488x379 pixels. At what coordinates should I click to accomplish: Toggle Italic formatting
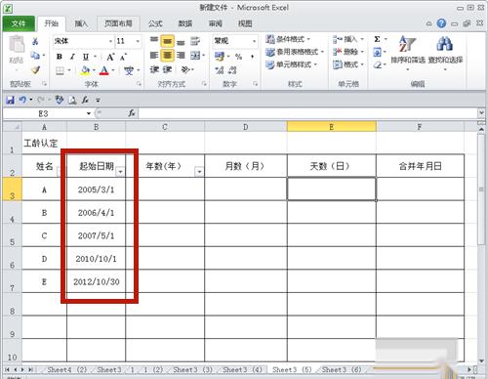tap(72, 57)
